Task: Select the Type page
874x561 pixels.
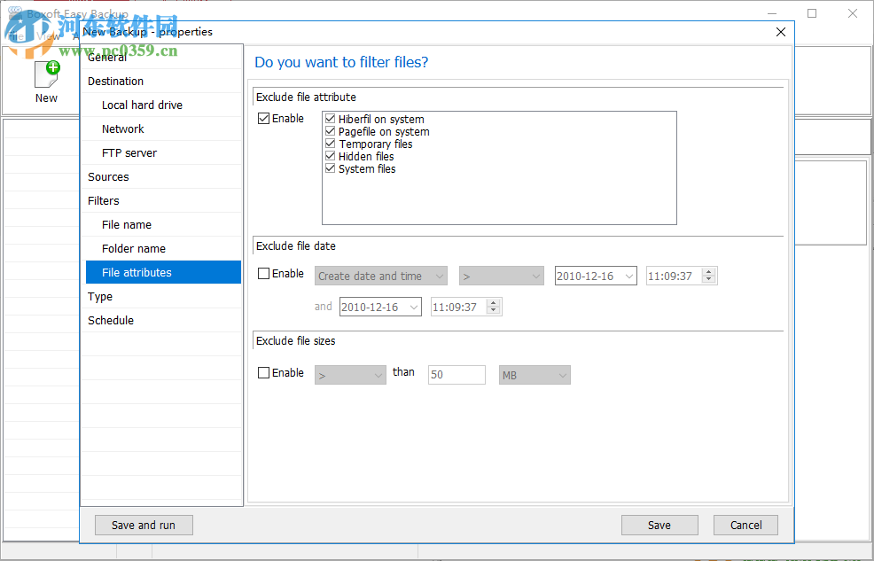Action: (99, 296)
